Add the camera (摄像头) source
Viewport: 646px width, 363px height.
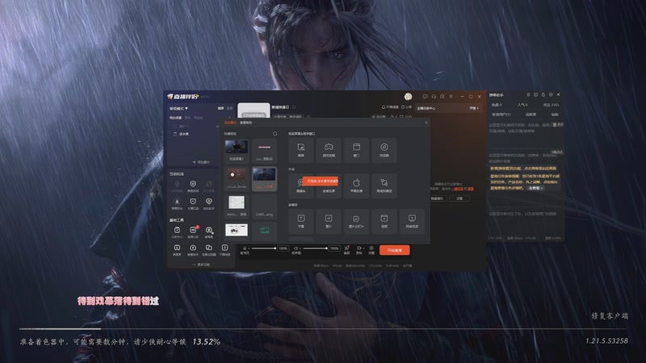pyautogui.click(x=300, y=186)
